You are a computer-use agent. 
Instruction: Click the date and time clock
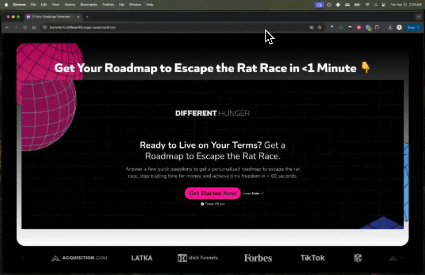pyautogui.click(x=405, y=5)
